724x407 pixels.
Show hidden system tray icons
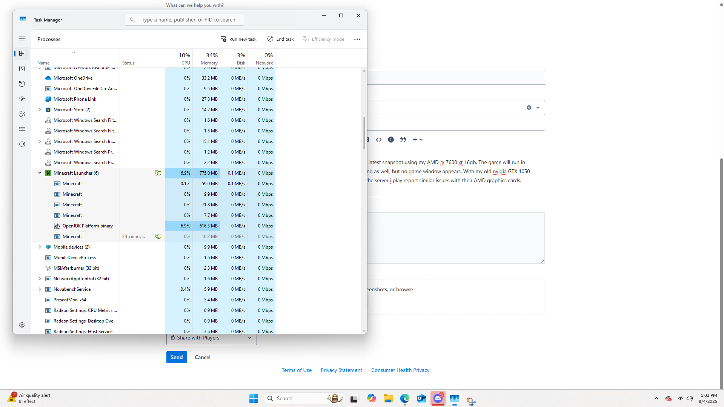656,398
